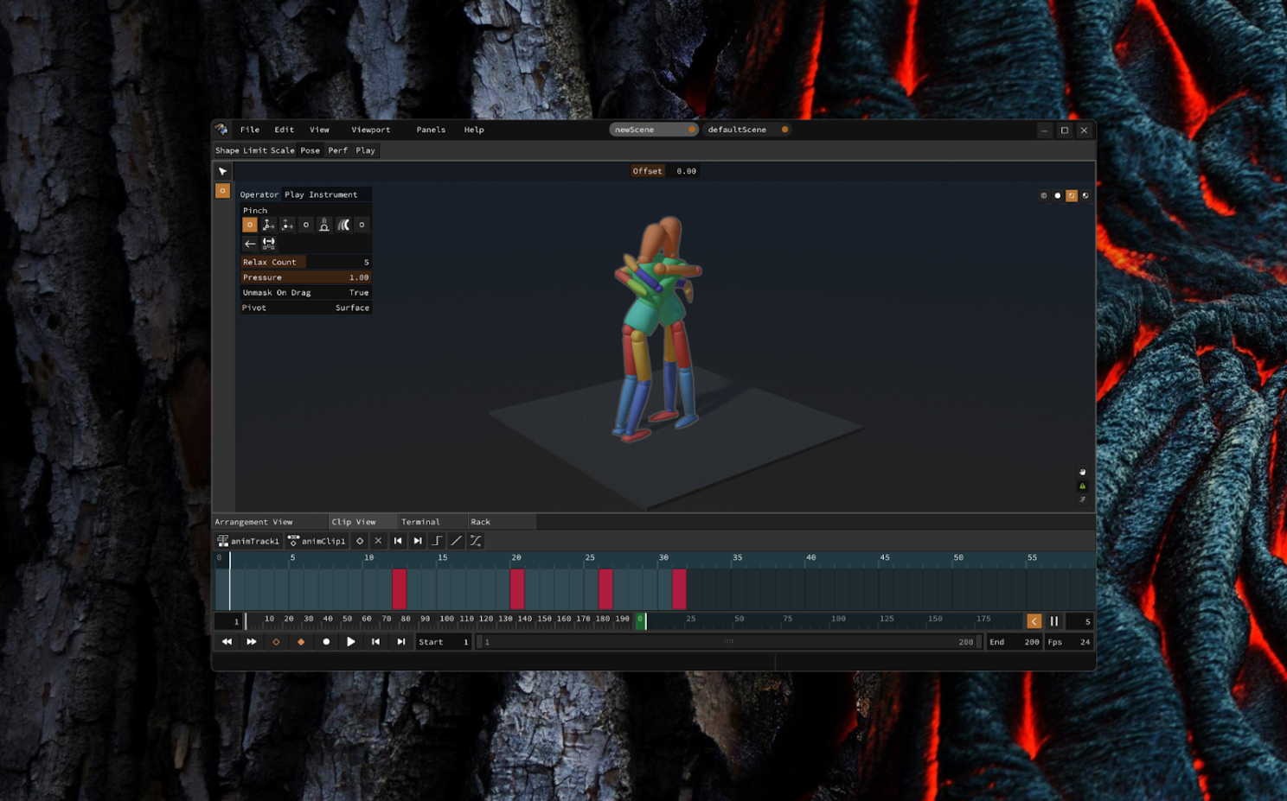Open the animClip1 selector
This screenshot has width=1287, height=801.
pyautogui.click(x=317, y=541)
